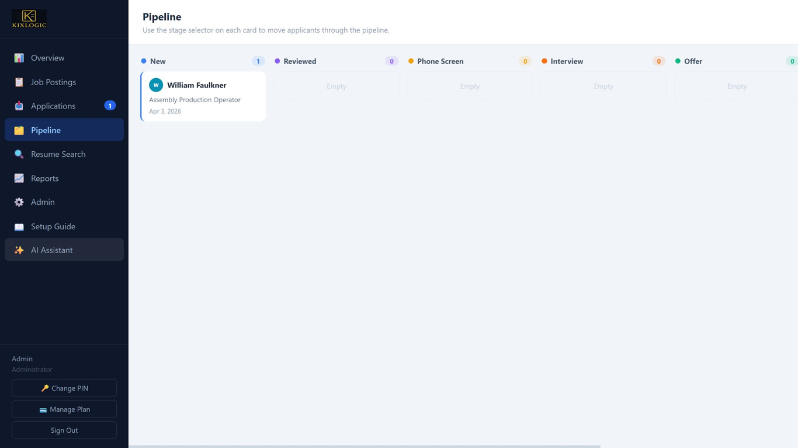Viewport: 798px width, 448px height.
Task: Click the empty Interview column placeholder
Action: (603, 86)
